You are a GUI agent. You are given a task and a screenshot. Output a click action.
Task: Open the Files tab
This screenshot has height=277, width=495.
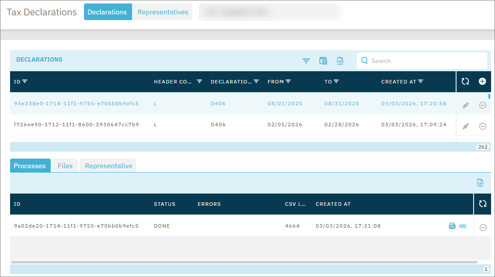65,166
